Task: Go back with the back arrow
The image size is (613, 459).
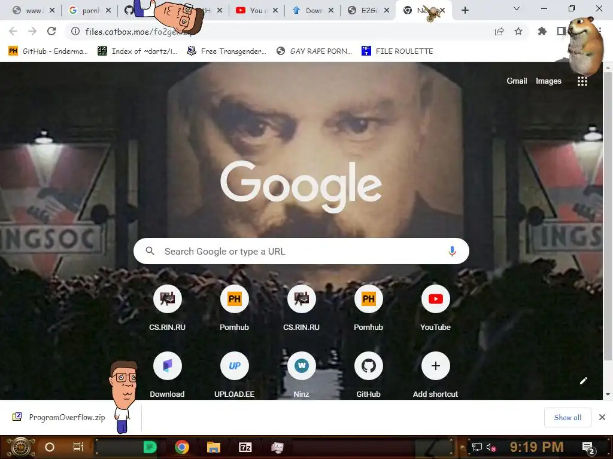Action: (x=13, y=31)
